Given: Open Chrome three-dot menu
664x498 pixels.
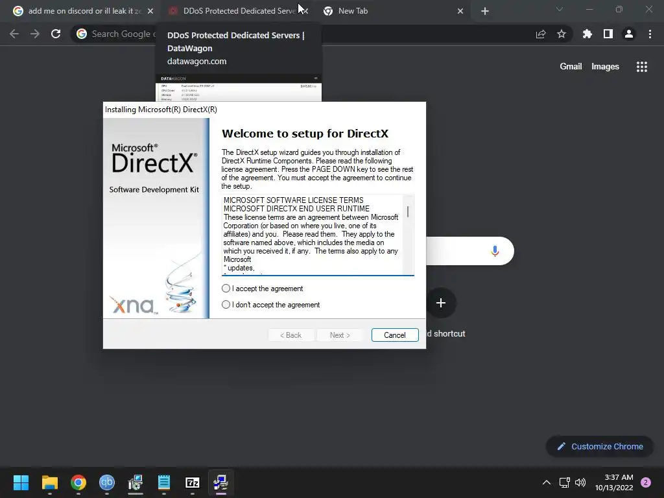Looking at the screenshot, I should pyautogui.click(x=650, y=34).
